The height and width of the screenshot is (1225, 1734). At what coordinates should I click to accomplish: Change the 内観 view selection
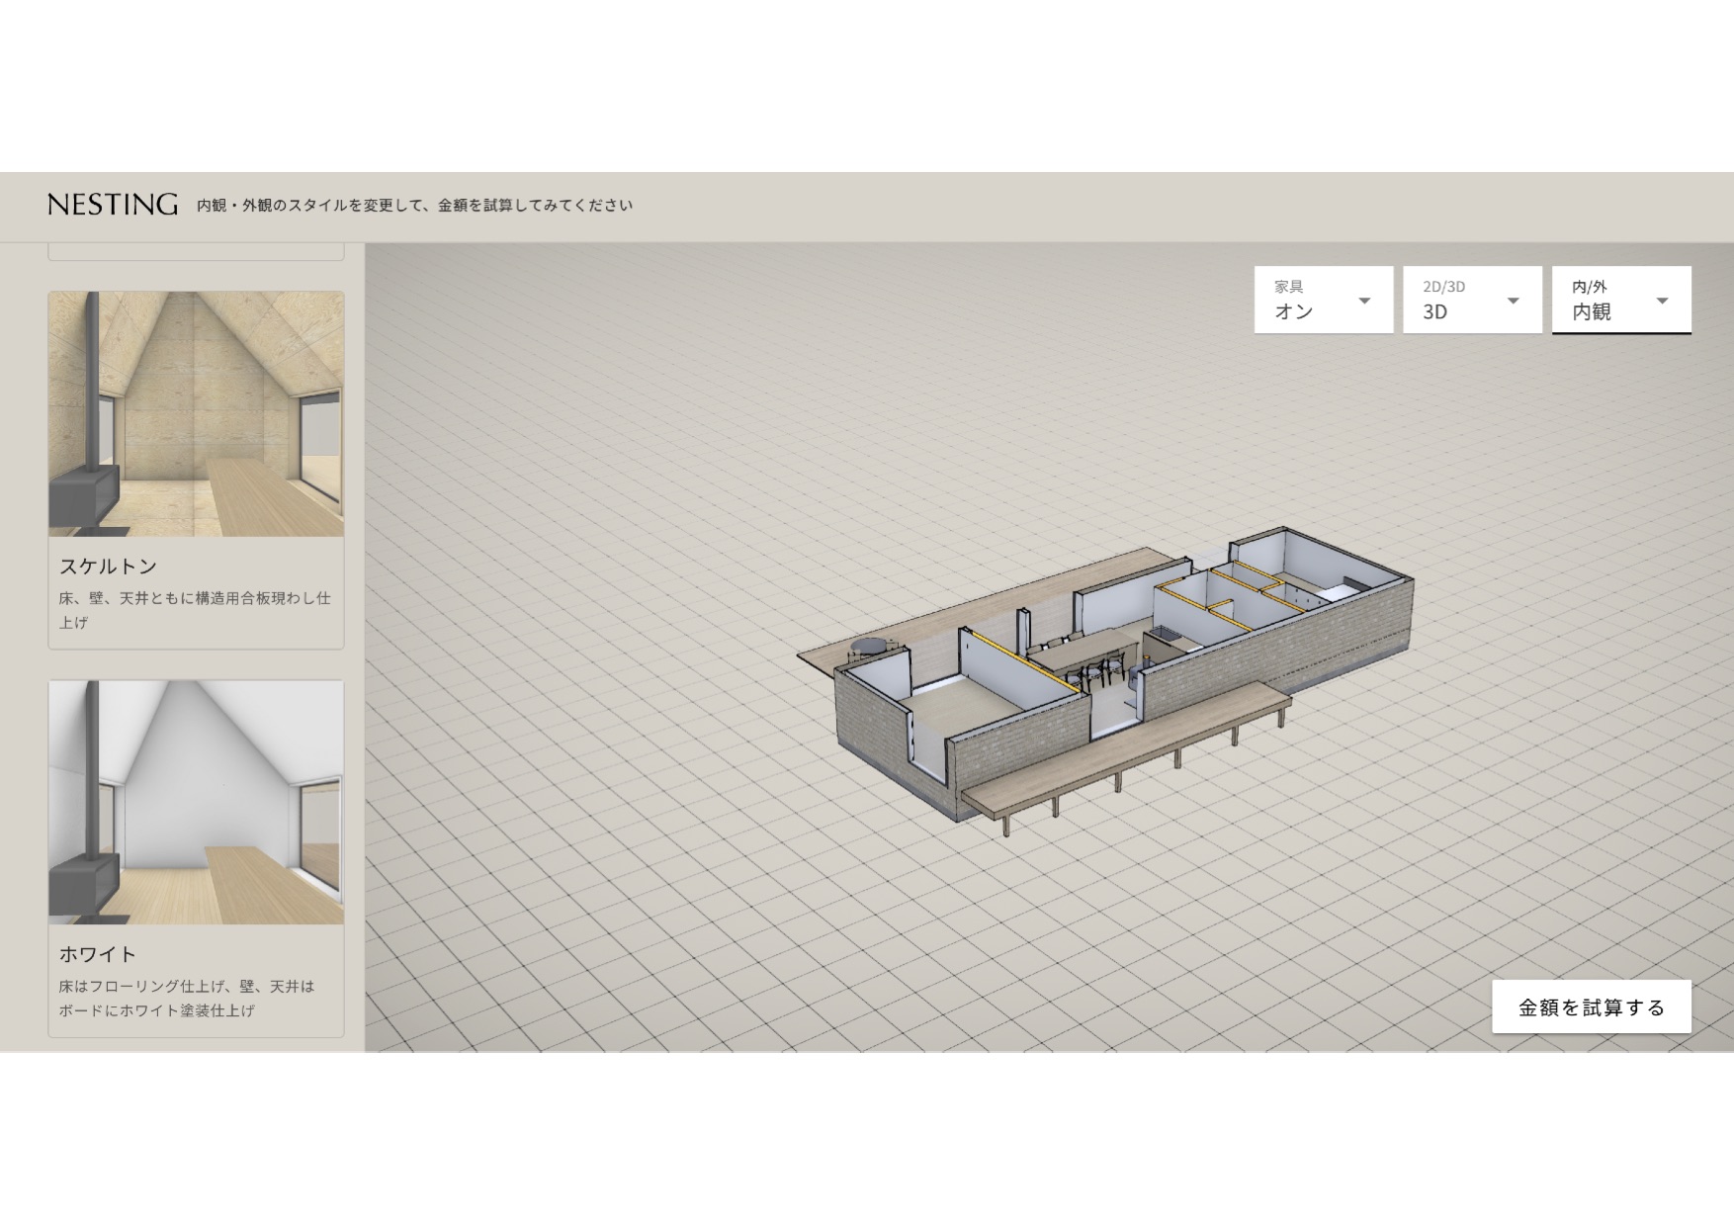[x=1592, y=311]
